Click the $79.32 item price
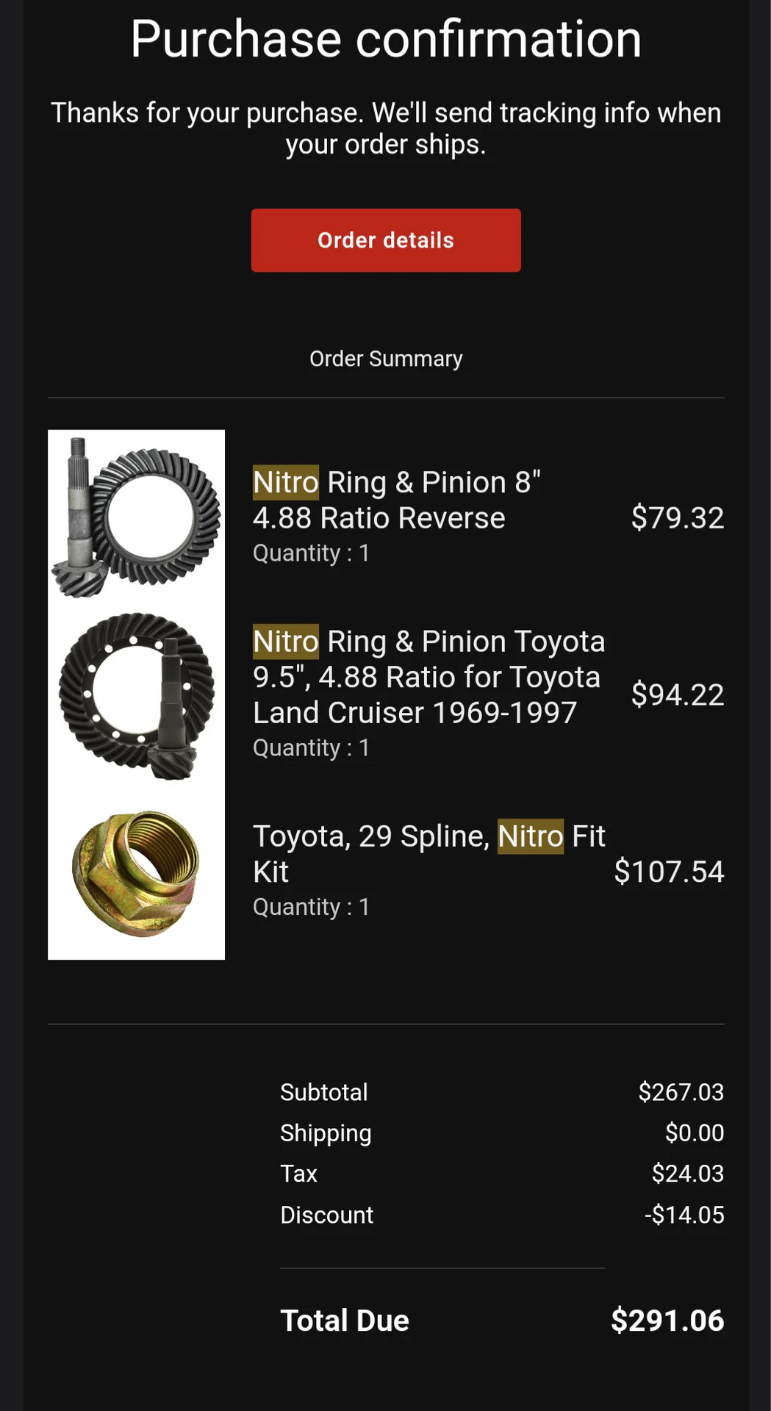Viewport: 771px width, 1411px height. [x=677, y=518]
